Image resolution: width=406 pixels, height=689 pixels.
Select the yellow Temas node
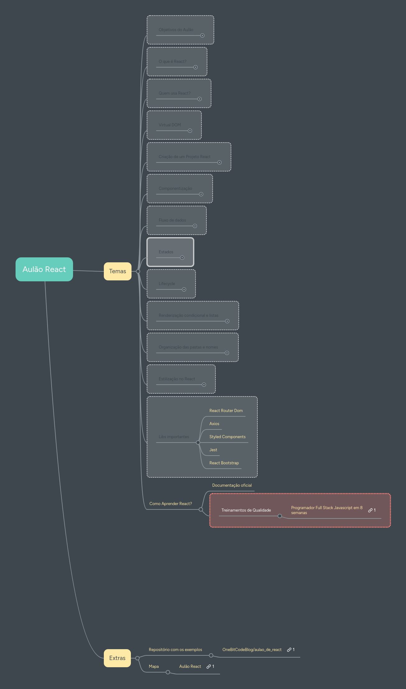tap(118, 271)
